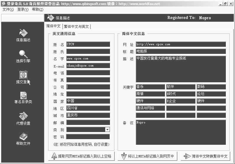Click the 提交登录 sidebar icon
Viewport: 235px width, 164px height.
click(x=23, y=74)
